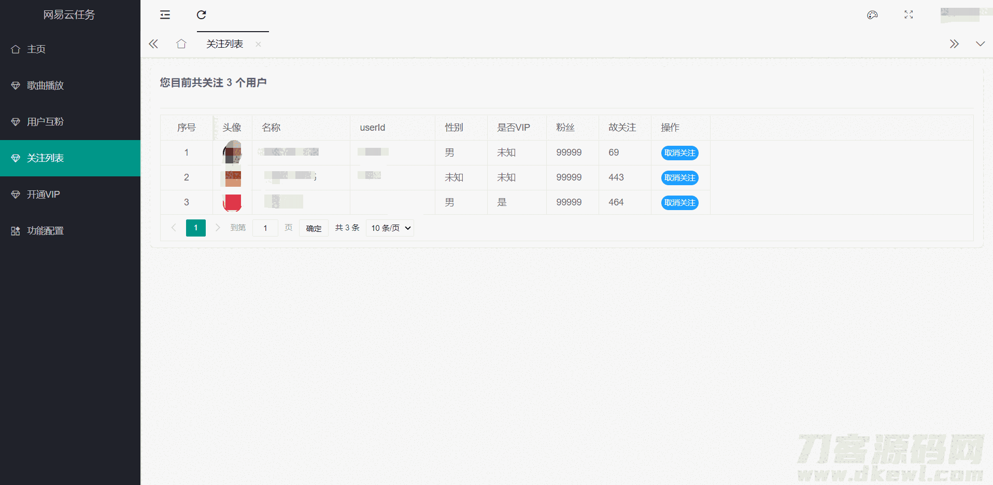Click the 主页 house icon in sidebar
The height and width of the screenshot is (485, 993).
(16, 49)
